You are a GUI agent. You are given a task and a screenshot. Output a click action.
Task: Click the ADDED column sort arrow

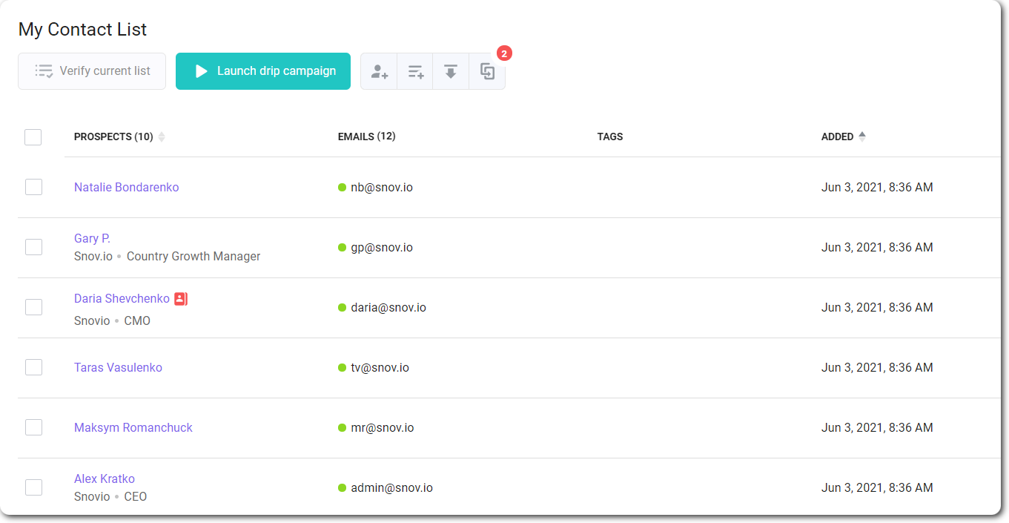click(x=862, y=135)
